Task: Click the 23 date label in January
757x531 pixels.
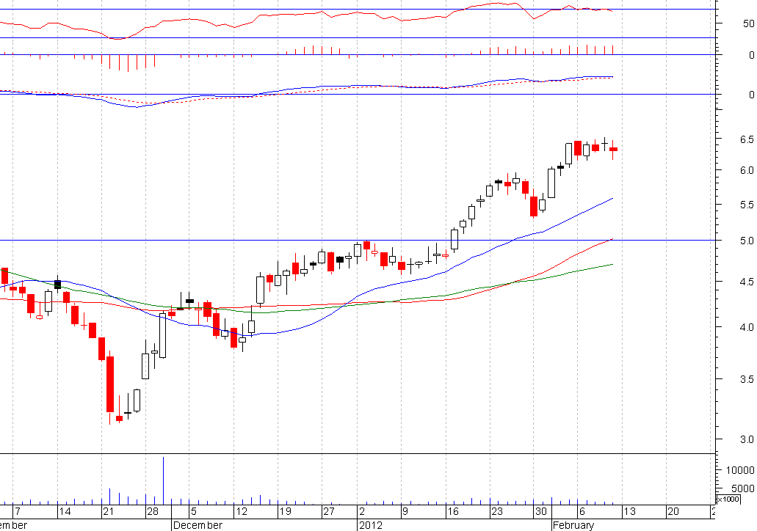Action: point(497,512)
